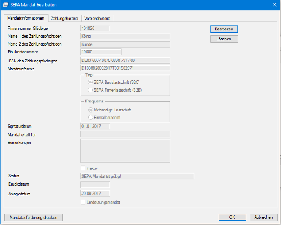
Task: Open the Versionshistorie tab
Action: pos(97,19)
